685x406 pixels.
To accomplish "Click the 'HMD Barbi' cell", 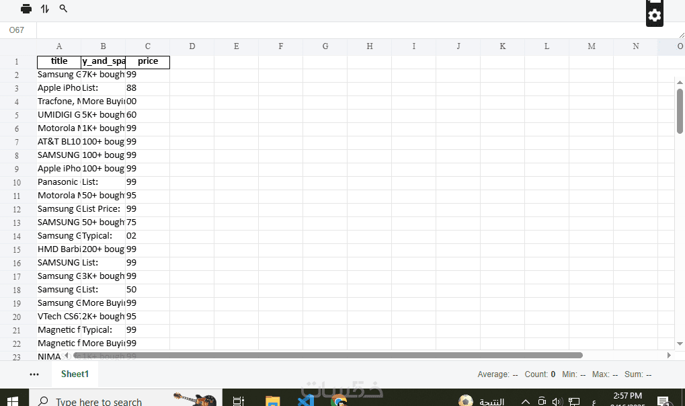I will (59, 249).
